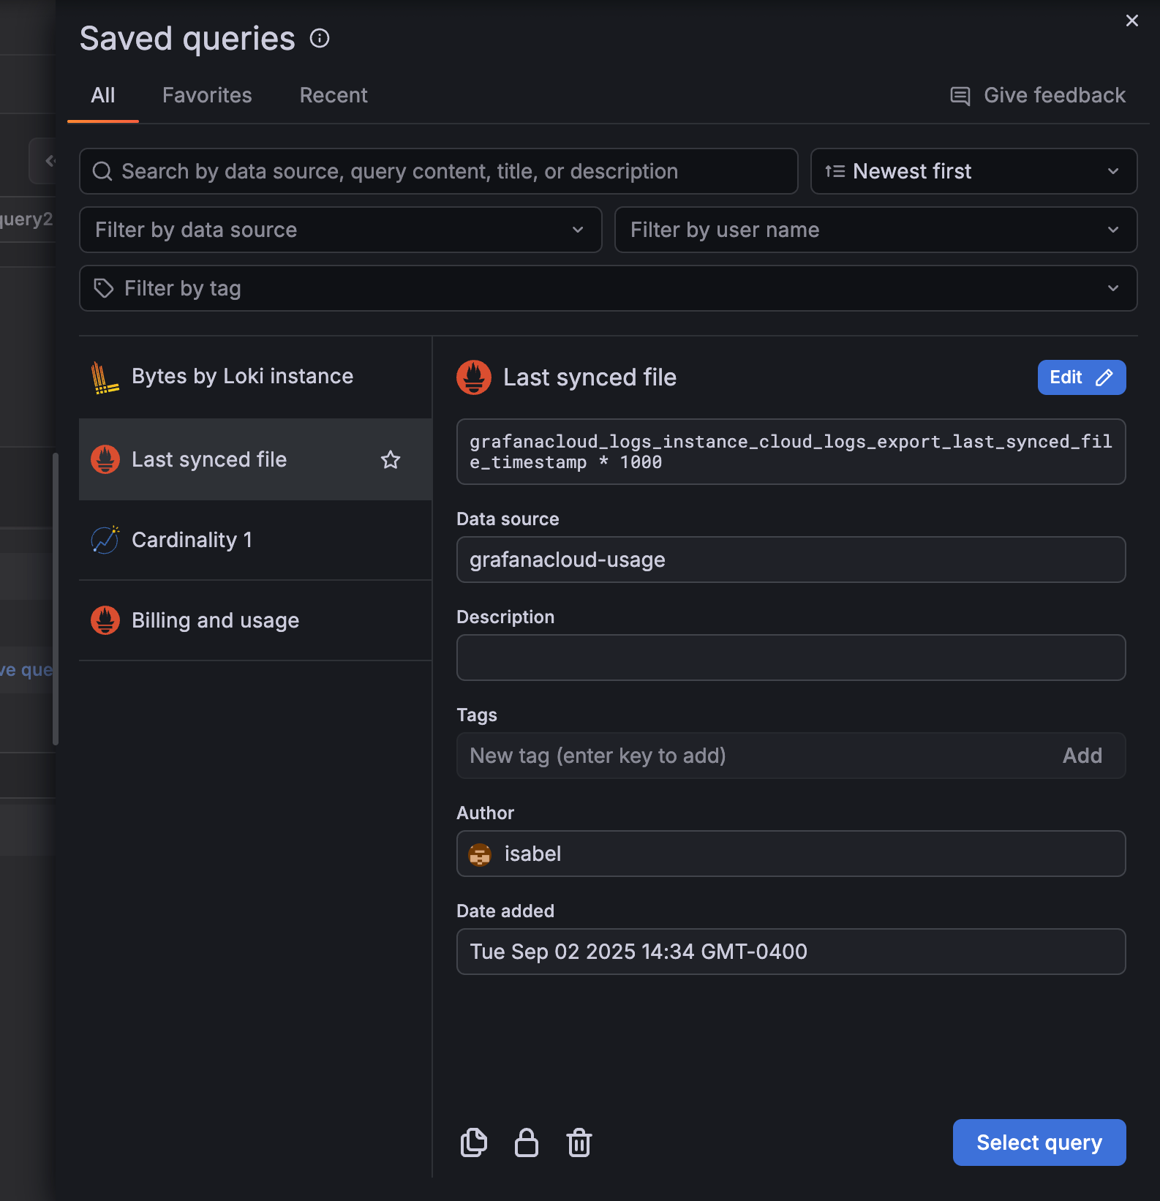Screen dimensions: 1160x1201
Task: Click the Loki icon for Bytes by Loki instance
Action: (105, 377)
